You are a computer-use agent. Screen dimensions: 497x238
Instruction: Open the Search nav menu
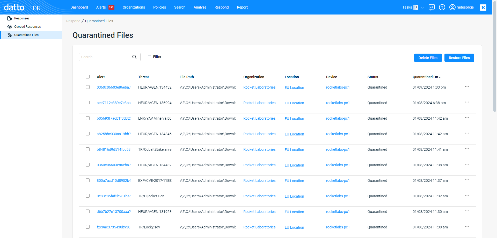(180, 7)
